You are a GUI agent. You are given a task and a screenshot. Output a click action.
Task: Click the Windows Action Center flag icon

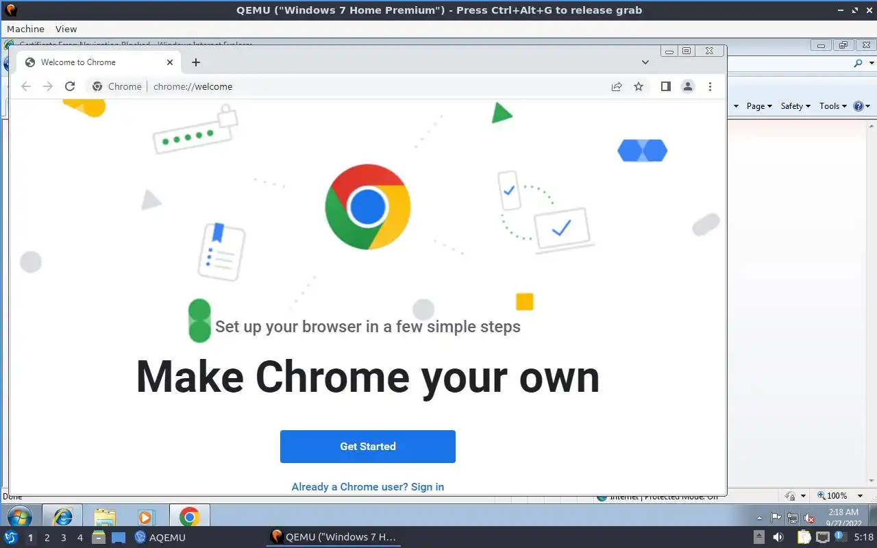coord(776,518)
